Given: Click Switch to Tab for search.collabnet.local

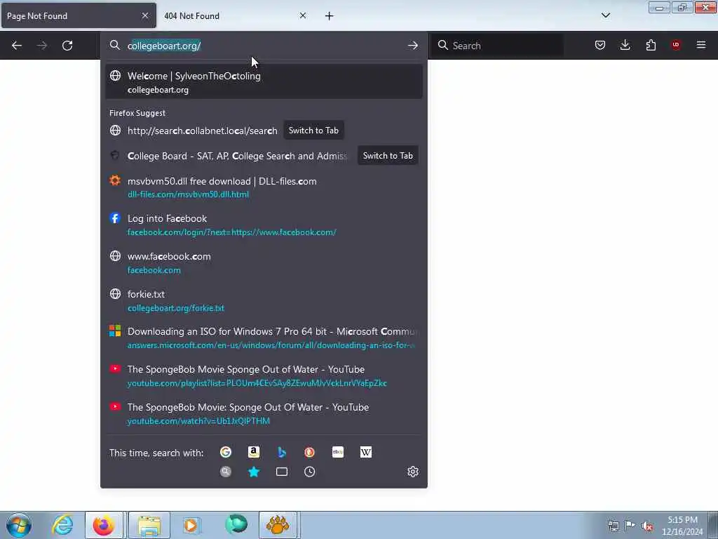Looking at the screenshot, I should click(313, 131).
